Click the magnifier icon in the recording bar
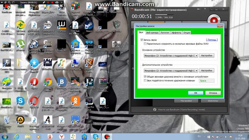Screen dimensions: 249x140 coord(9,3)
